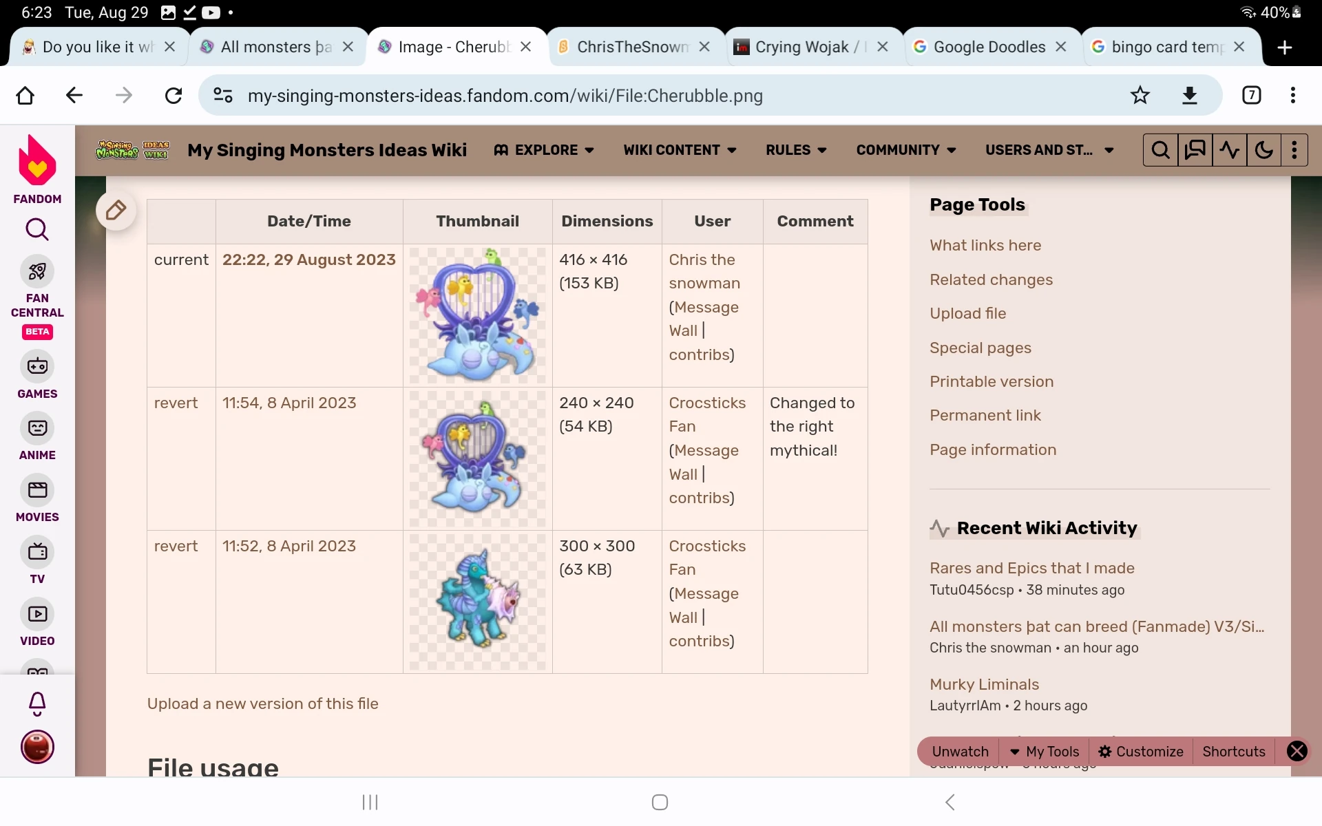This screenshot has height=826, width=1322.
Task: Toggle dark theme with the moon icon
Action: pos(1264,149)
